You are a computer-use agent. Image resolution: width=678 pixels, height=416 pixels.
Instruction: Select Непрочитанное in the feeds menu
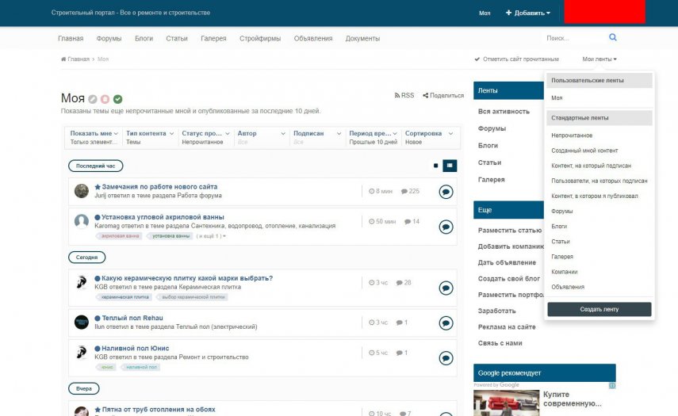coord(572,135)
